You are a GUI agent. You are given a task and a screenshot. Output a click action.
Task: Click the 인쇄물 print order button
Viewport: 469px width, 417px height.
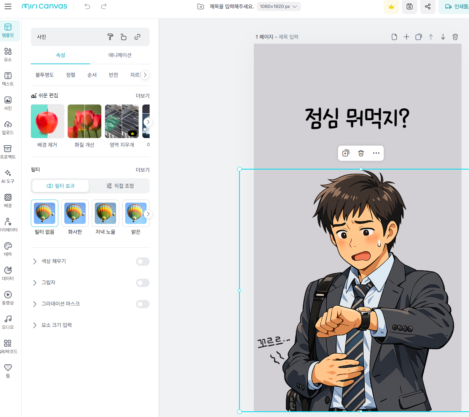point(455,6)
